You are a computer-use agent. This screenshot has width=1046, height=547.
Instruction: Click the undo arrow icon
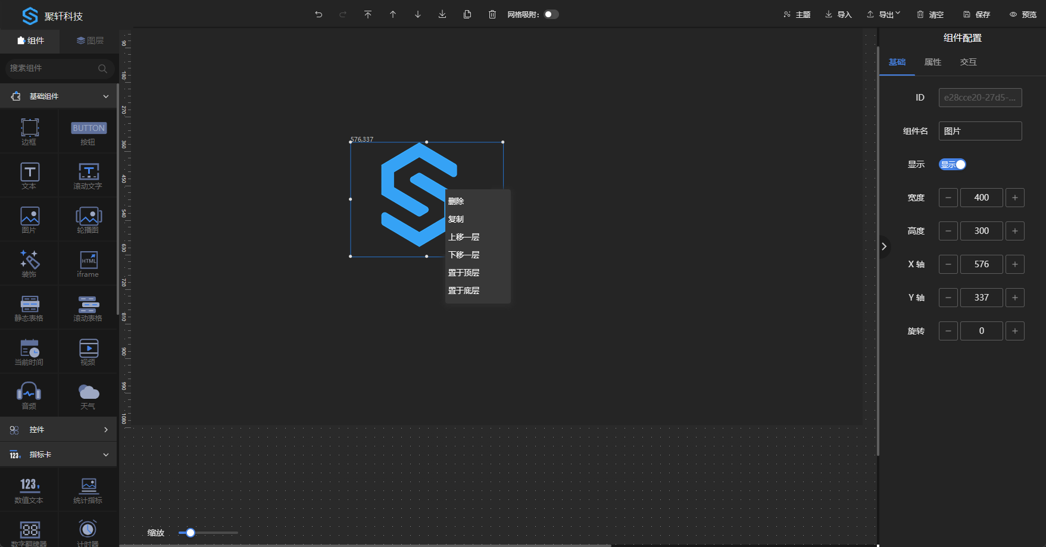[x=319, y=14]
